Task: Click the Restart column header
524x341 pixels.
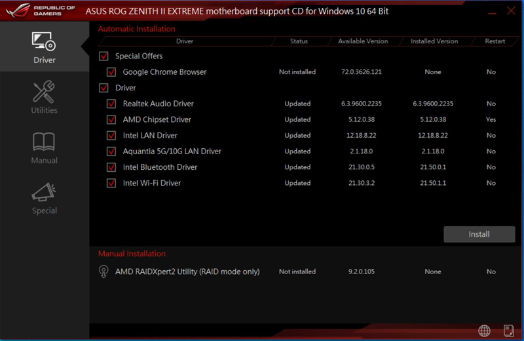Action: point(495,41)
